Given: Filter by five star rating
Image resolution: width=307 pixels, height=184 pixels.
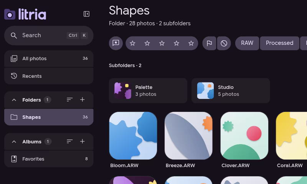Looking at the screenshot, I should click(x=191, y=43).
